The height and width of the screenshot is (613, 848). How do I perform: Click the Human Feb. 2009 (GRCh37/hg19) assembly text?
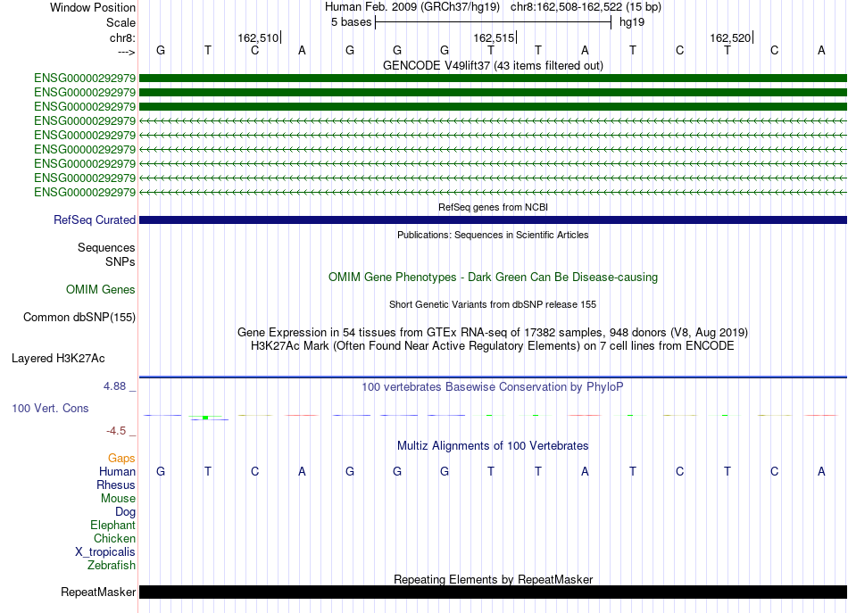pyautogui.click(x=413, y=7)
